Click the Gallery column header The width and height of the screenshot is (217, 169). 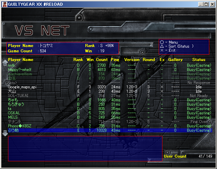[175, 60]
